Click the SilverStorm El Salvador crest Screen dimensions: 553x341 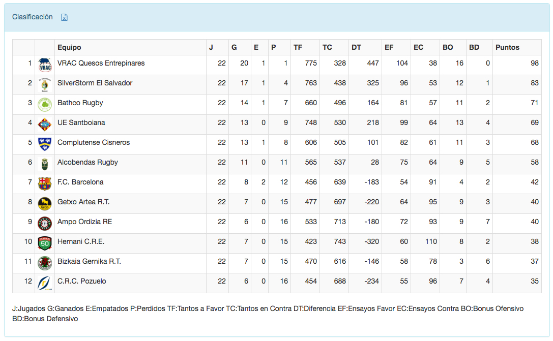coord(45,84)
